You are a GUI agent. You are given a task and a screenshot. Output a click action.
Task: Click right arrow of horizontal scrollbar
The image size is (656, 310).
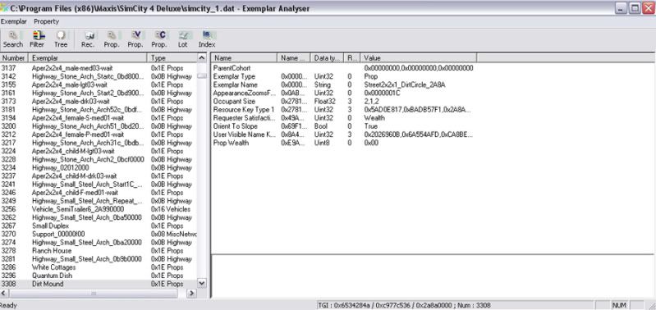click(191, 294)
